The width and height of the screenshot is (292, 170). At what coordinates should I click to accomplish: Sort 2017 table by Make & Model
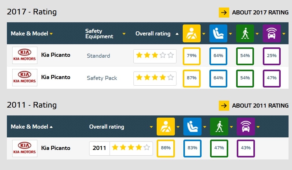32,34
